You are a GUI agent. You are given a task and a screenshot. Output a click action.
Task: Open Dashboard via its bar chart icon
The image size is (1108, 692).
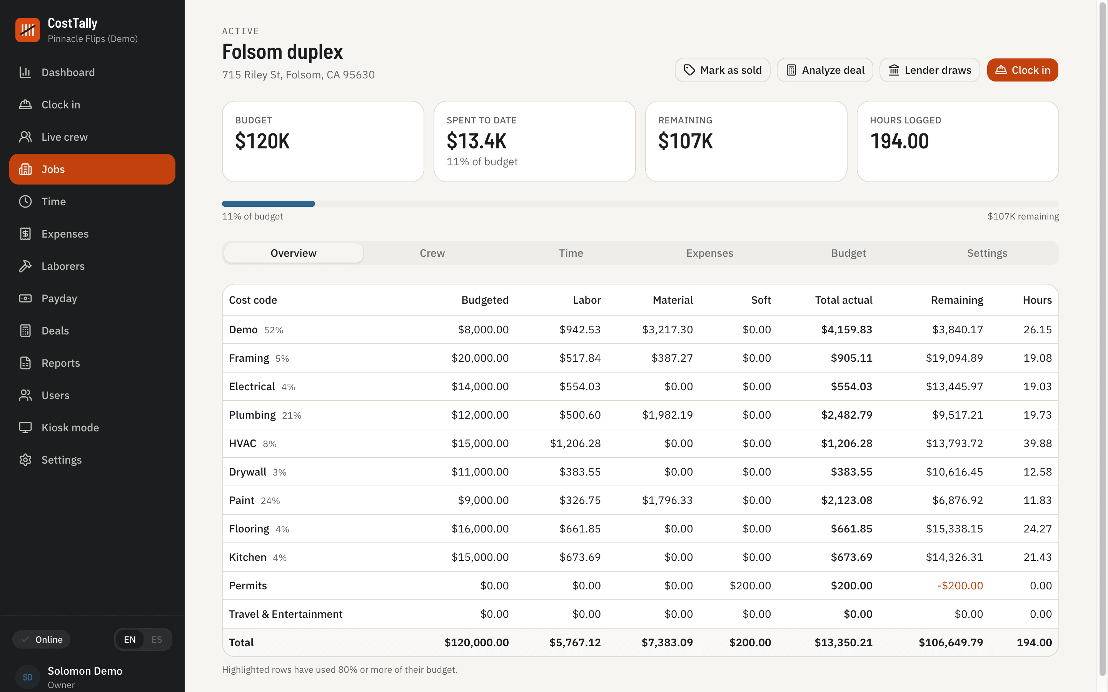pyautogui.click(x=25, y=72)
